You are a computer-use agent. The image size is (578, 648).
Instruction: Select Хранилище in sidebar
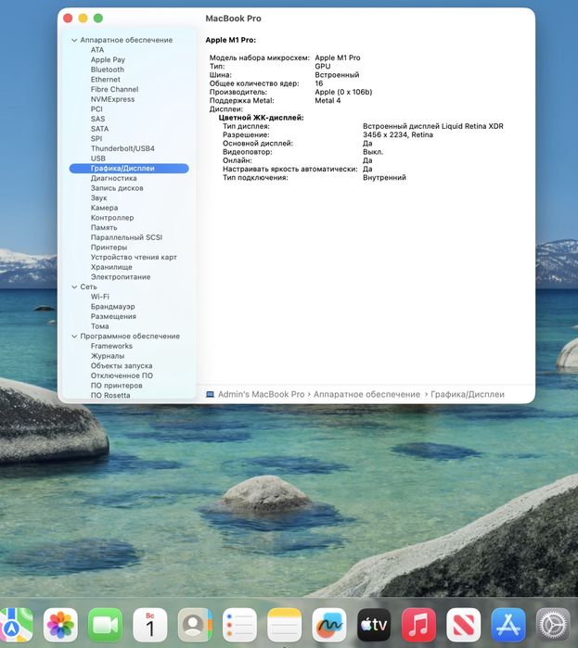click(111, 267)
